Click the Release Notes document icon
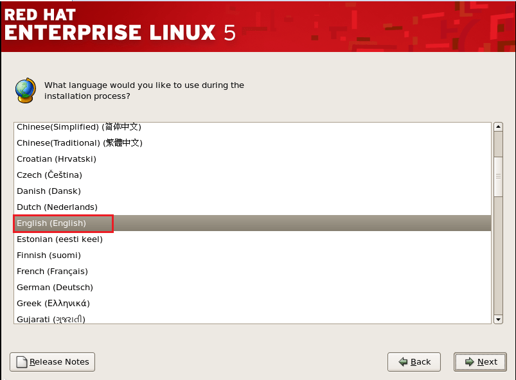The height and width of the screenshot is (380, 516). (x=22, y=362)
